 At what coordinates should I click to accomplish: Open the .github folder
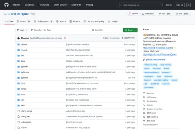pos(24,45)
